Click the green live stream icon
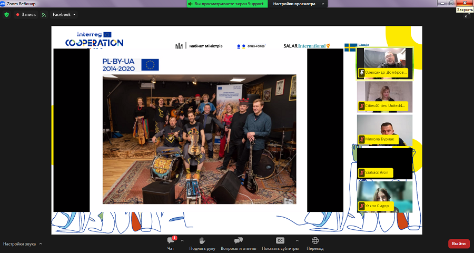This screenshot has height=253, width=474. coord(44,15)
